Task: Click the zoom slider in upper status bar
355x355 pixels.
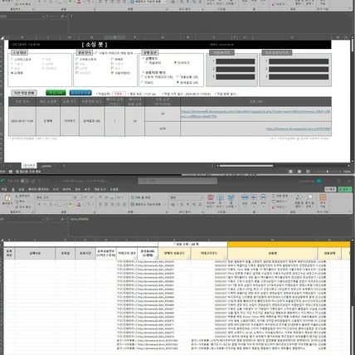Action: coord(328,172)
